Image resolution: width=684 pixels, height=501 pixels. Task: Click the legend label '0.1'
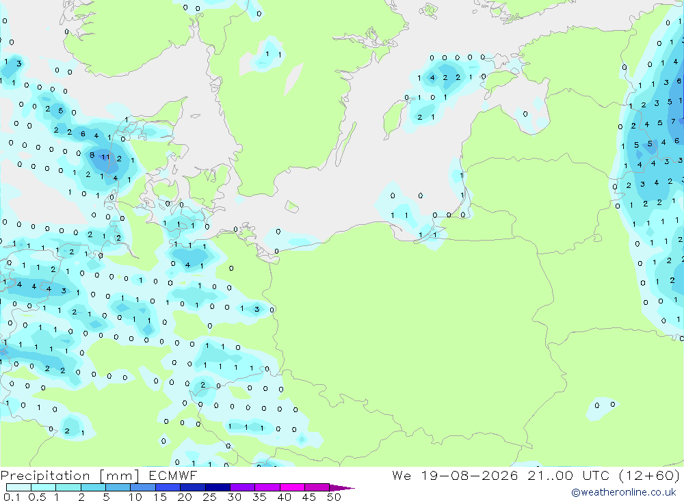[12, 497]
